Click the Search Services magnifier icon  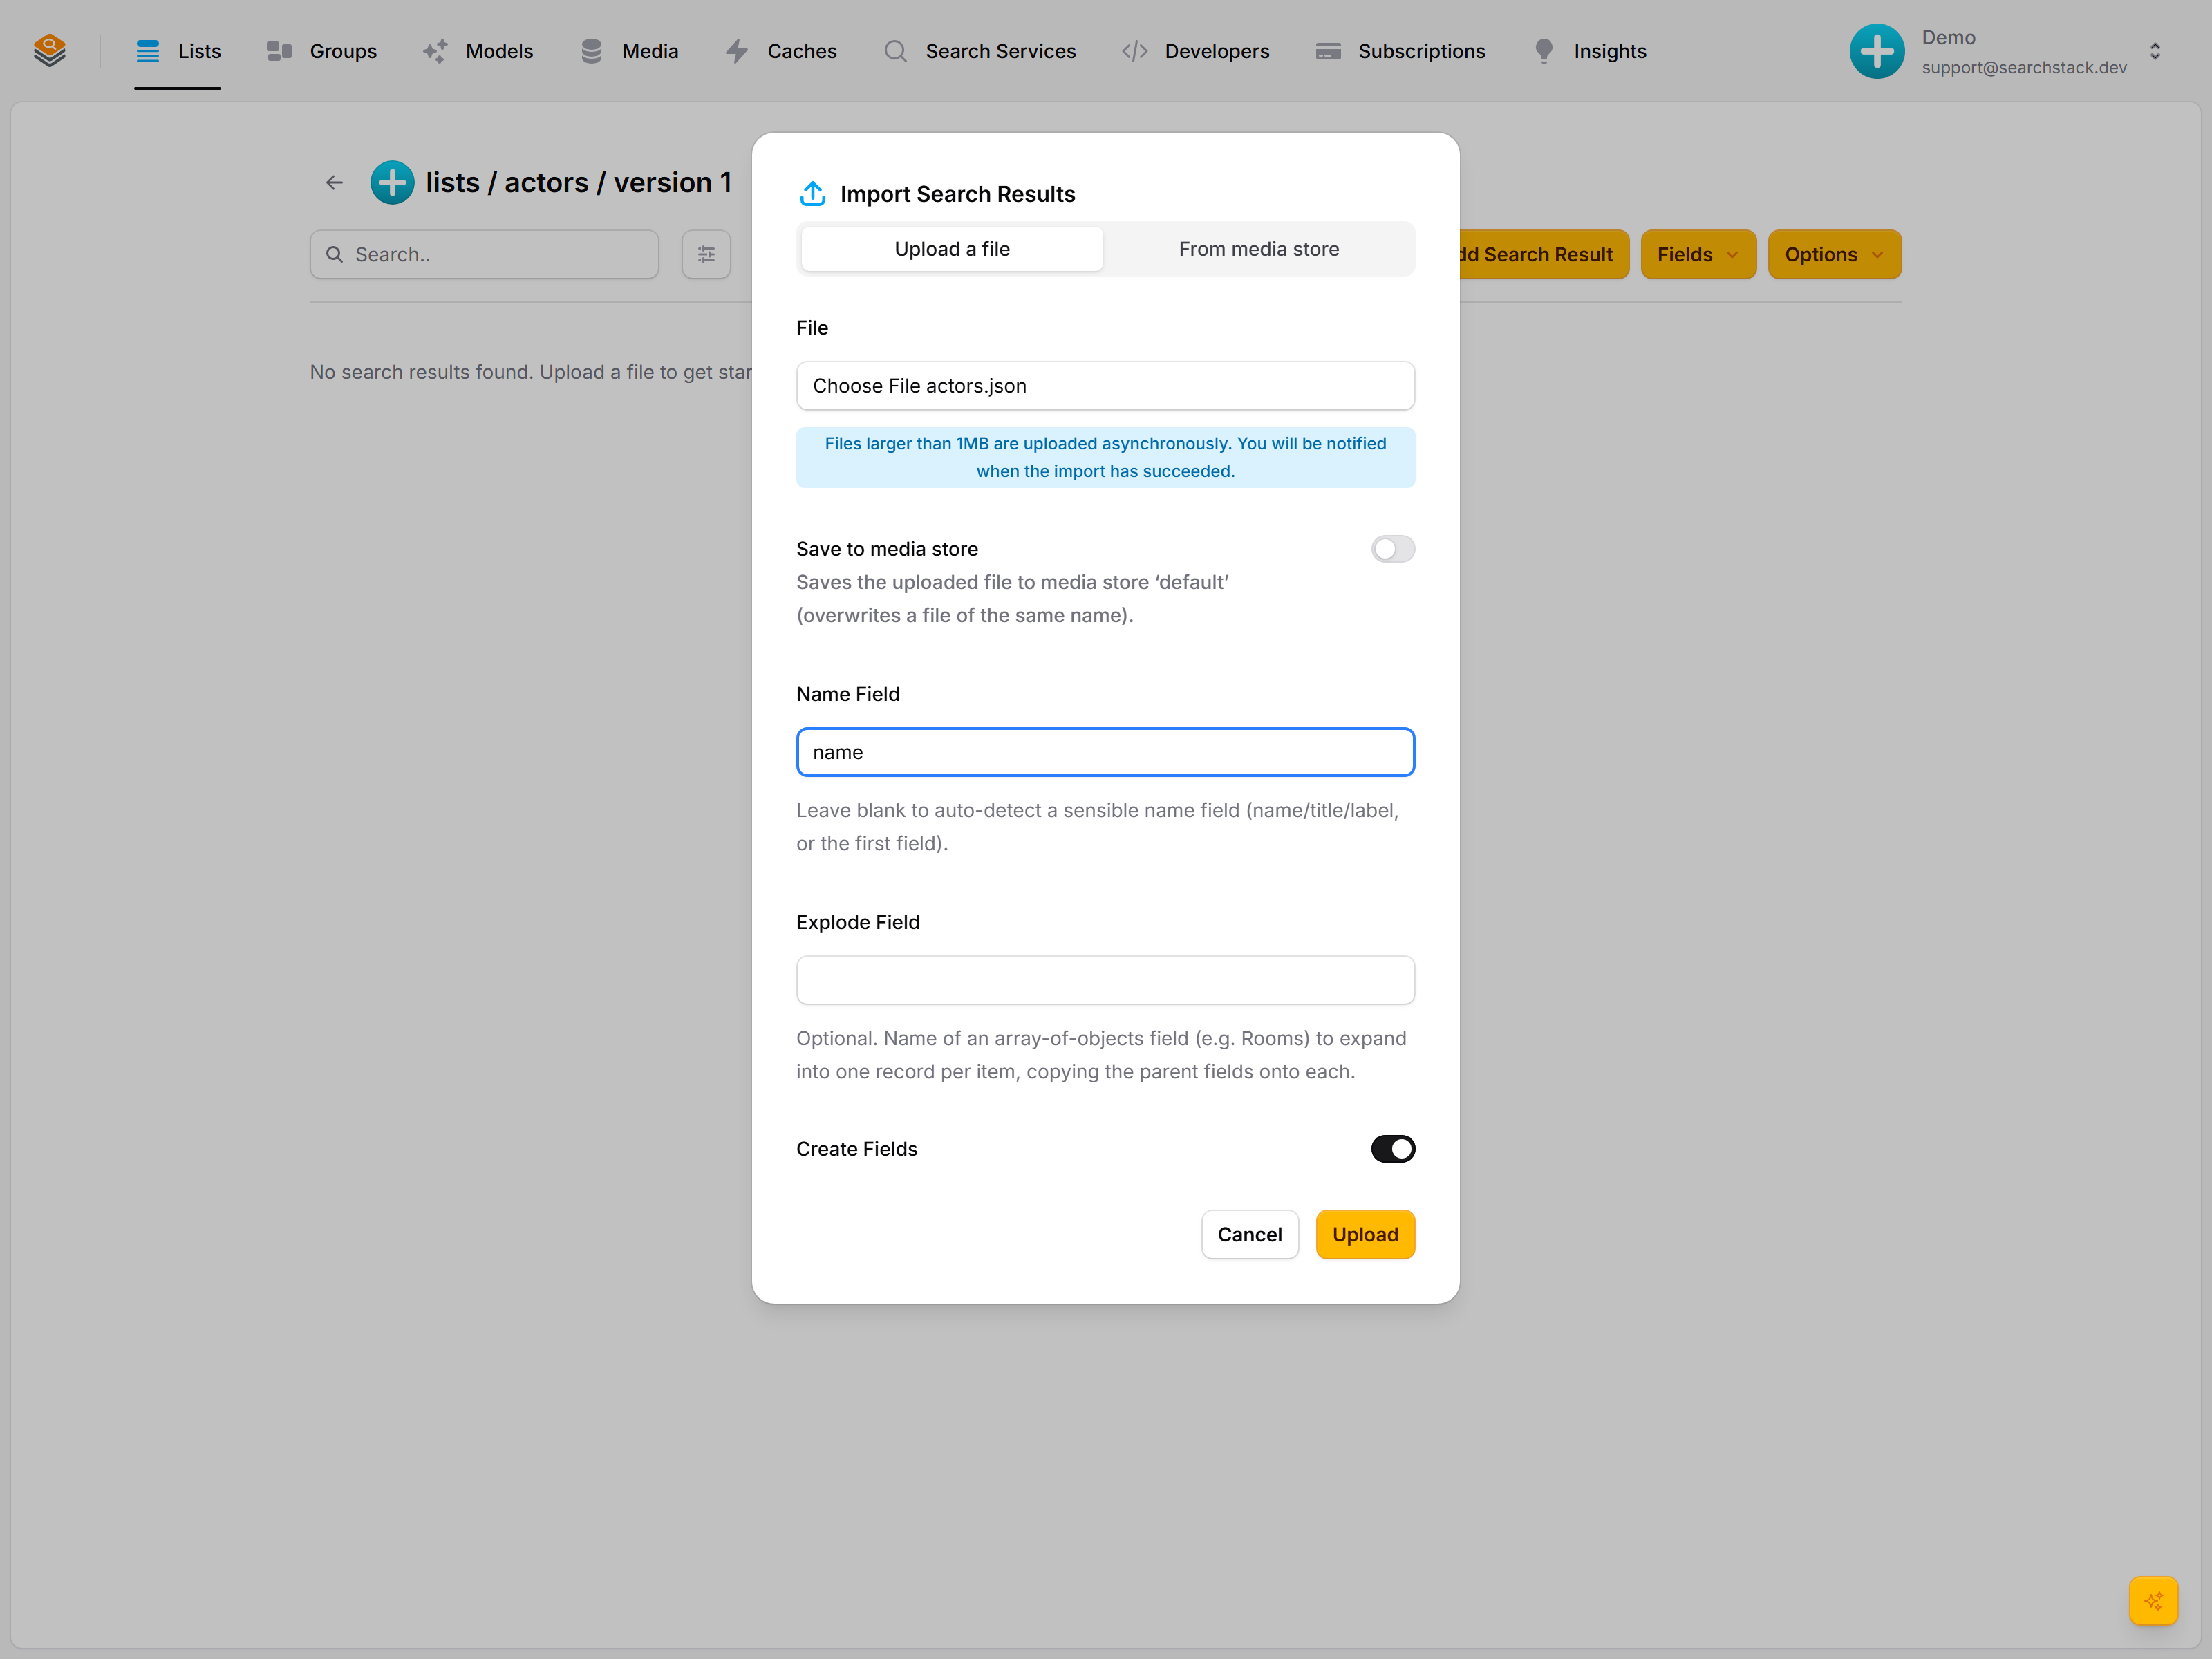(895, 51)
